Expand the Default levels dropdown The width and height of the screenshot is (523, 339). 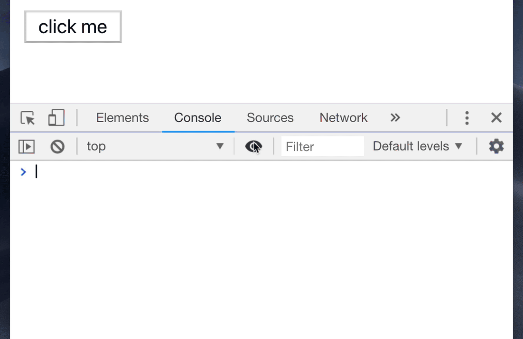coord(417,147)
